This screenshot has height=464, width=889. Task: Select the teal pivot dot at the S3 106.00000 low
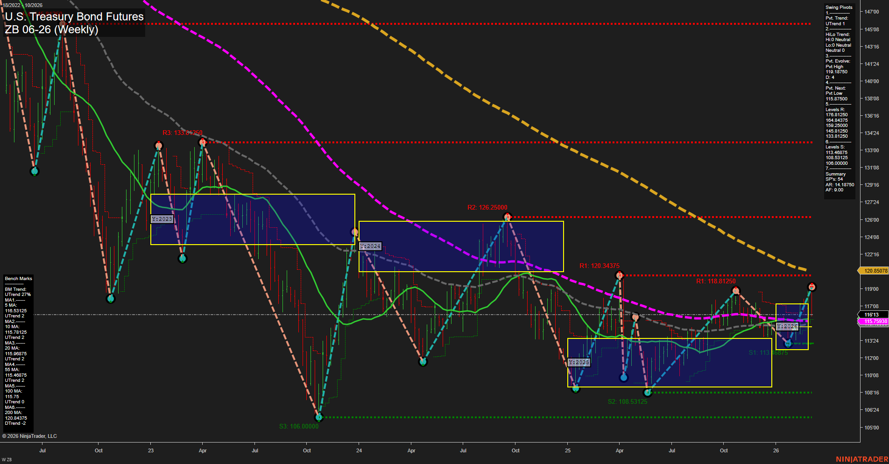(319, 418)
